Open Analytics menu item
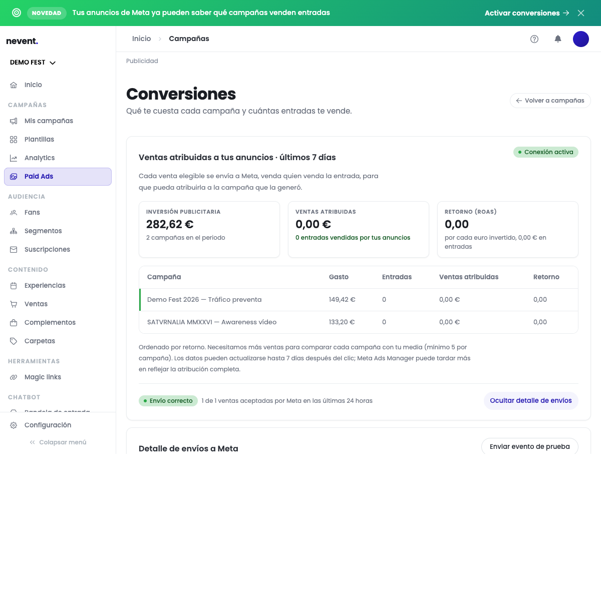Screen dimensions: 601x591 58,158
